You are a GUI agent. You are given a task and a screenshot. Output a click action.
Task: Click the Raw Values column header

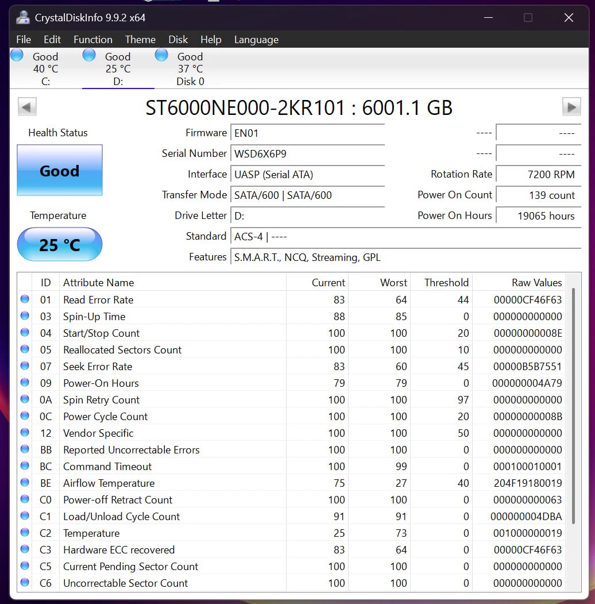coord(519,282)
